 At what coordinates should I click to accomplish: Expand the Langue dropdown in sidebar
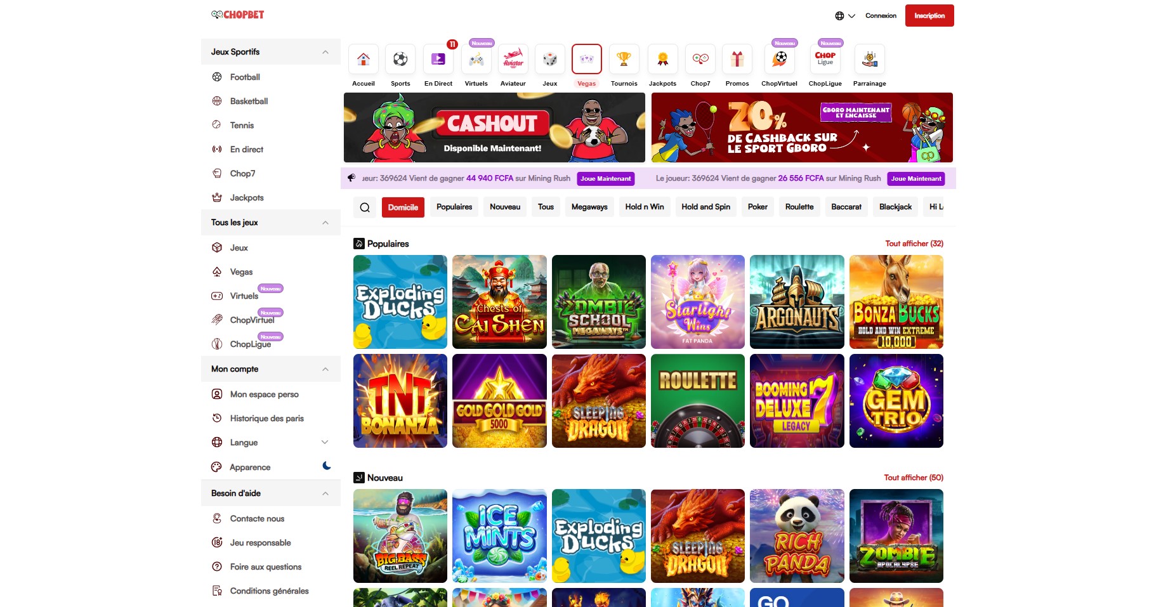pos(325,442)
